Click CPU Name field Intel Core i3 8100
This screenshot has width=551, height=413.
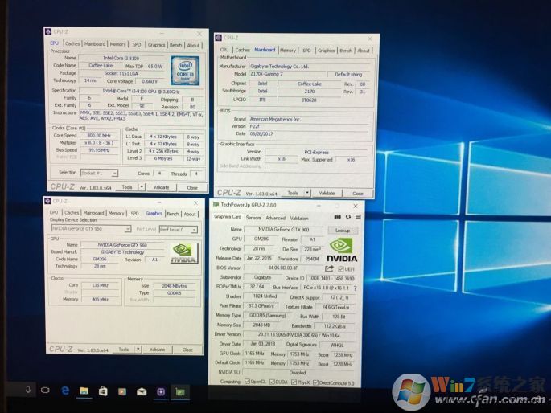(x=121, y=58)
